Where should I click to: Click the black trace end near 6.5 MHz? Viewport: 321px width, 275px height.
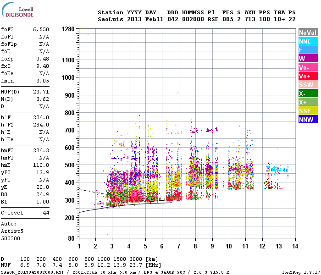171,203
